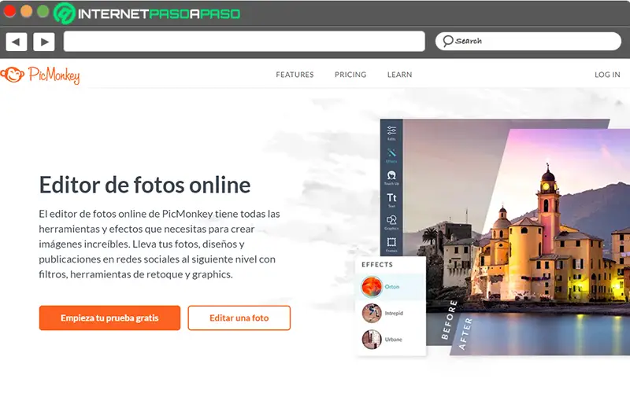Image resolution: width=630 pixels, height=393 pixels.
Task: Click the INTERNETPASOAPASO title text
Action: 159,14
